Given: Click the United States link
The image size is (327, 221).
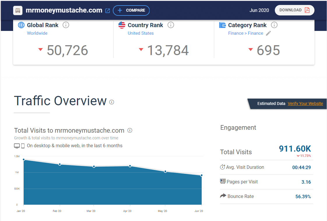Looking at the screenshot, I should pyautogui.click(x=140, y=33).
